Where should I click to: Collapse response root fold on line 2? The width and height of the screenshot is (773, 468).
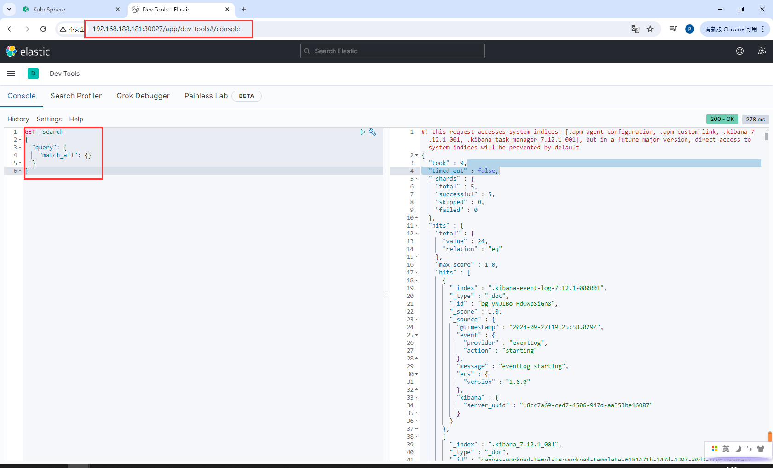417,155
